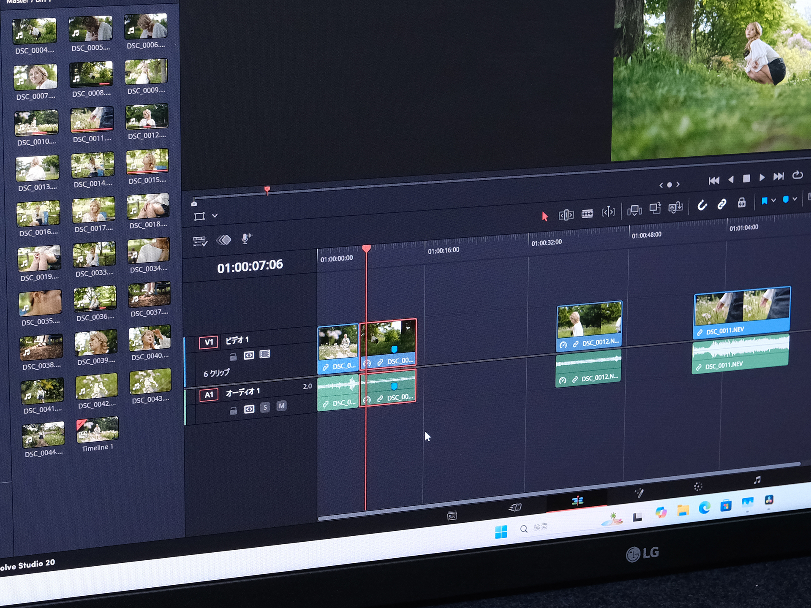Screen dimensions: 811x608
Task: Activate the Trim Edit mode tool
Action: (x=566, y=215)
